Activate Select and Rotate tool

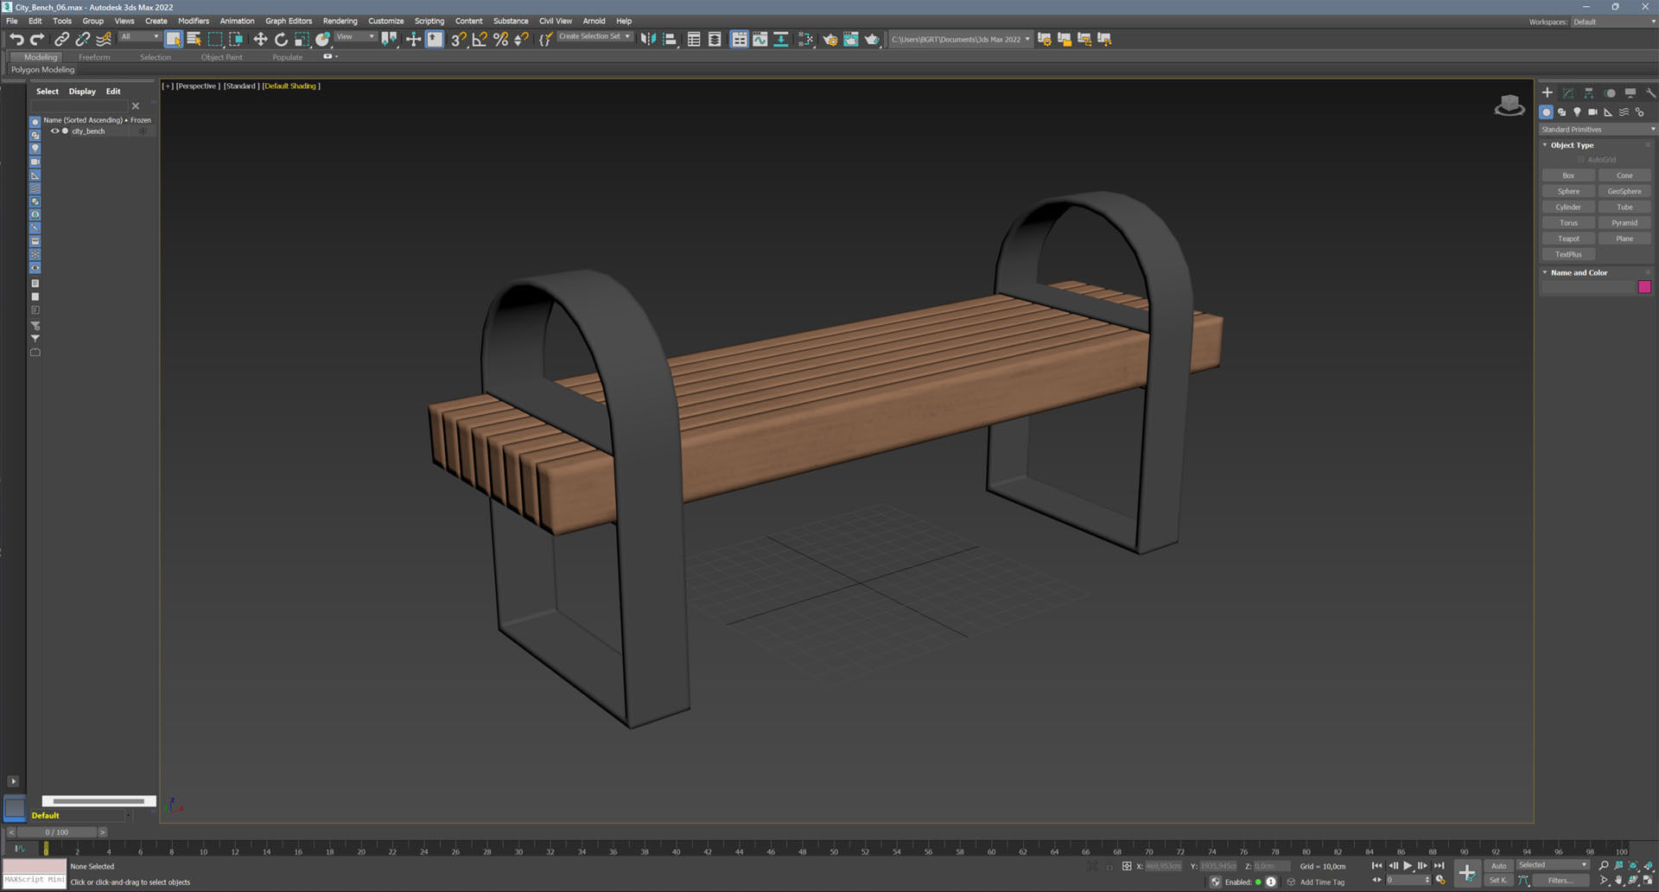click(281, 39)
